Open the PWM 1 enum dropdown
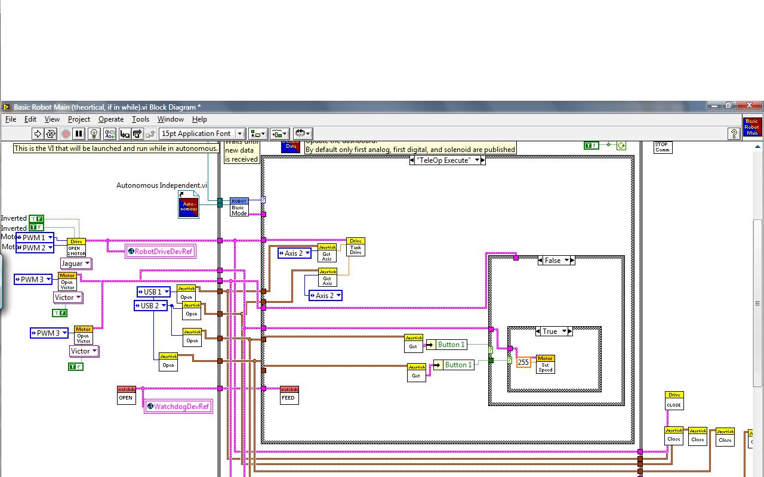 35,237
